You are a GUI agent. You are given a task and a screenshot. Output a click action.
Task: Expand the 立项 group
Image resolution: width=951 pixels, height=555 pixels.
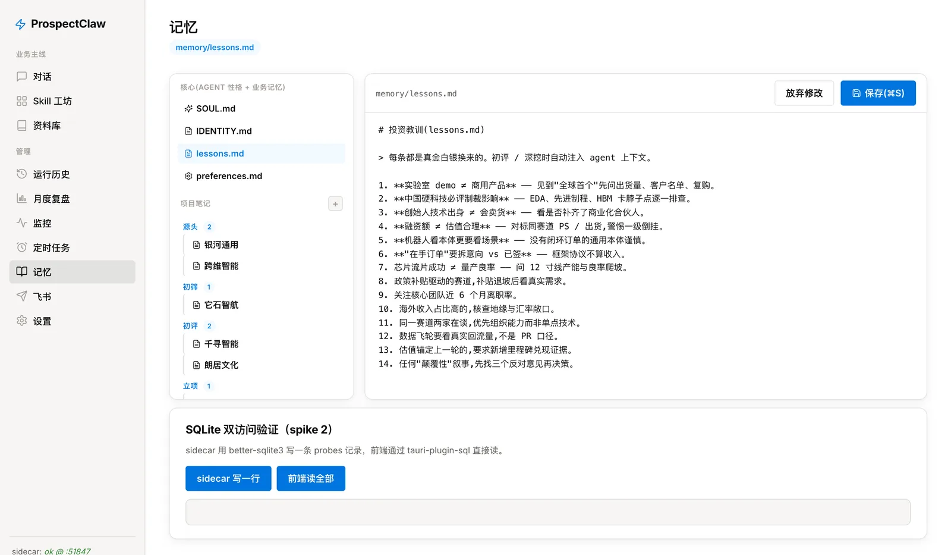coord(190,386)
